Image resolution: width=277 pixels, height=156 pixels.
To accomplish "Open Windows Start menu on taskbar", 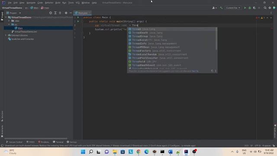I will point(83,152).
